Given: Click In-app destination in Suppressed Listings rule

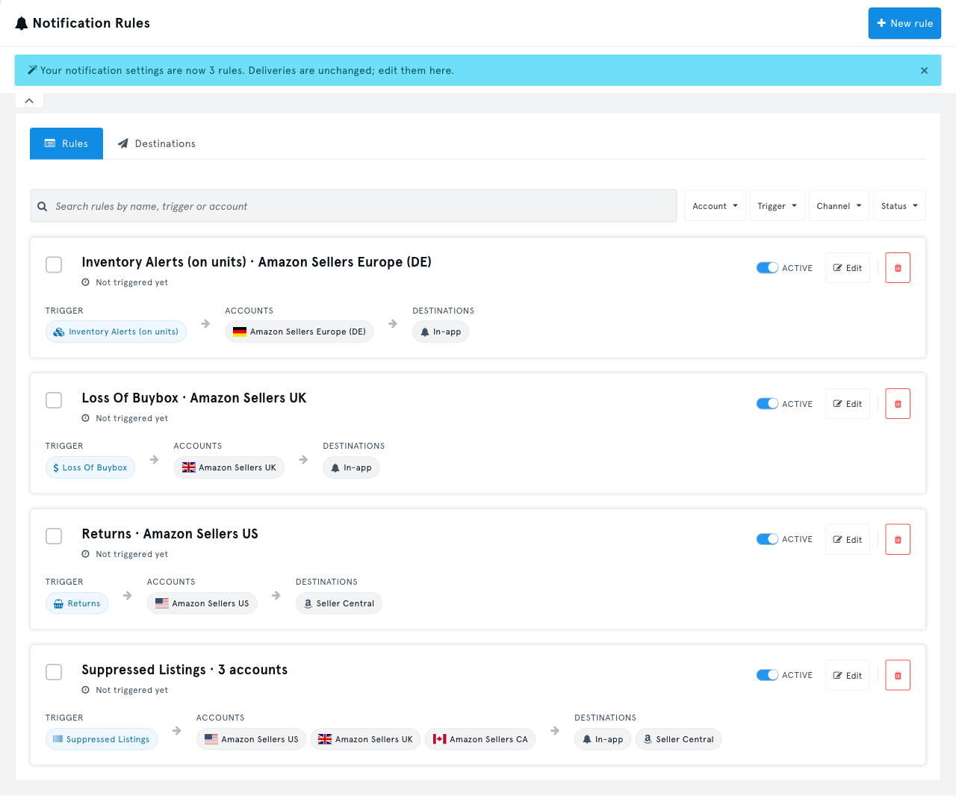Looking at the screenshot, I should click(x=603, y=739).
